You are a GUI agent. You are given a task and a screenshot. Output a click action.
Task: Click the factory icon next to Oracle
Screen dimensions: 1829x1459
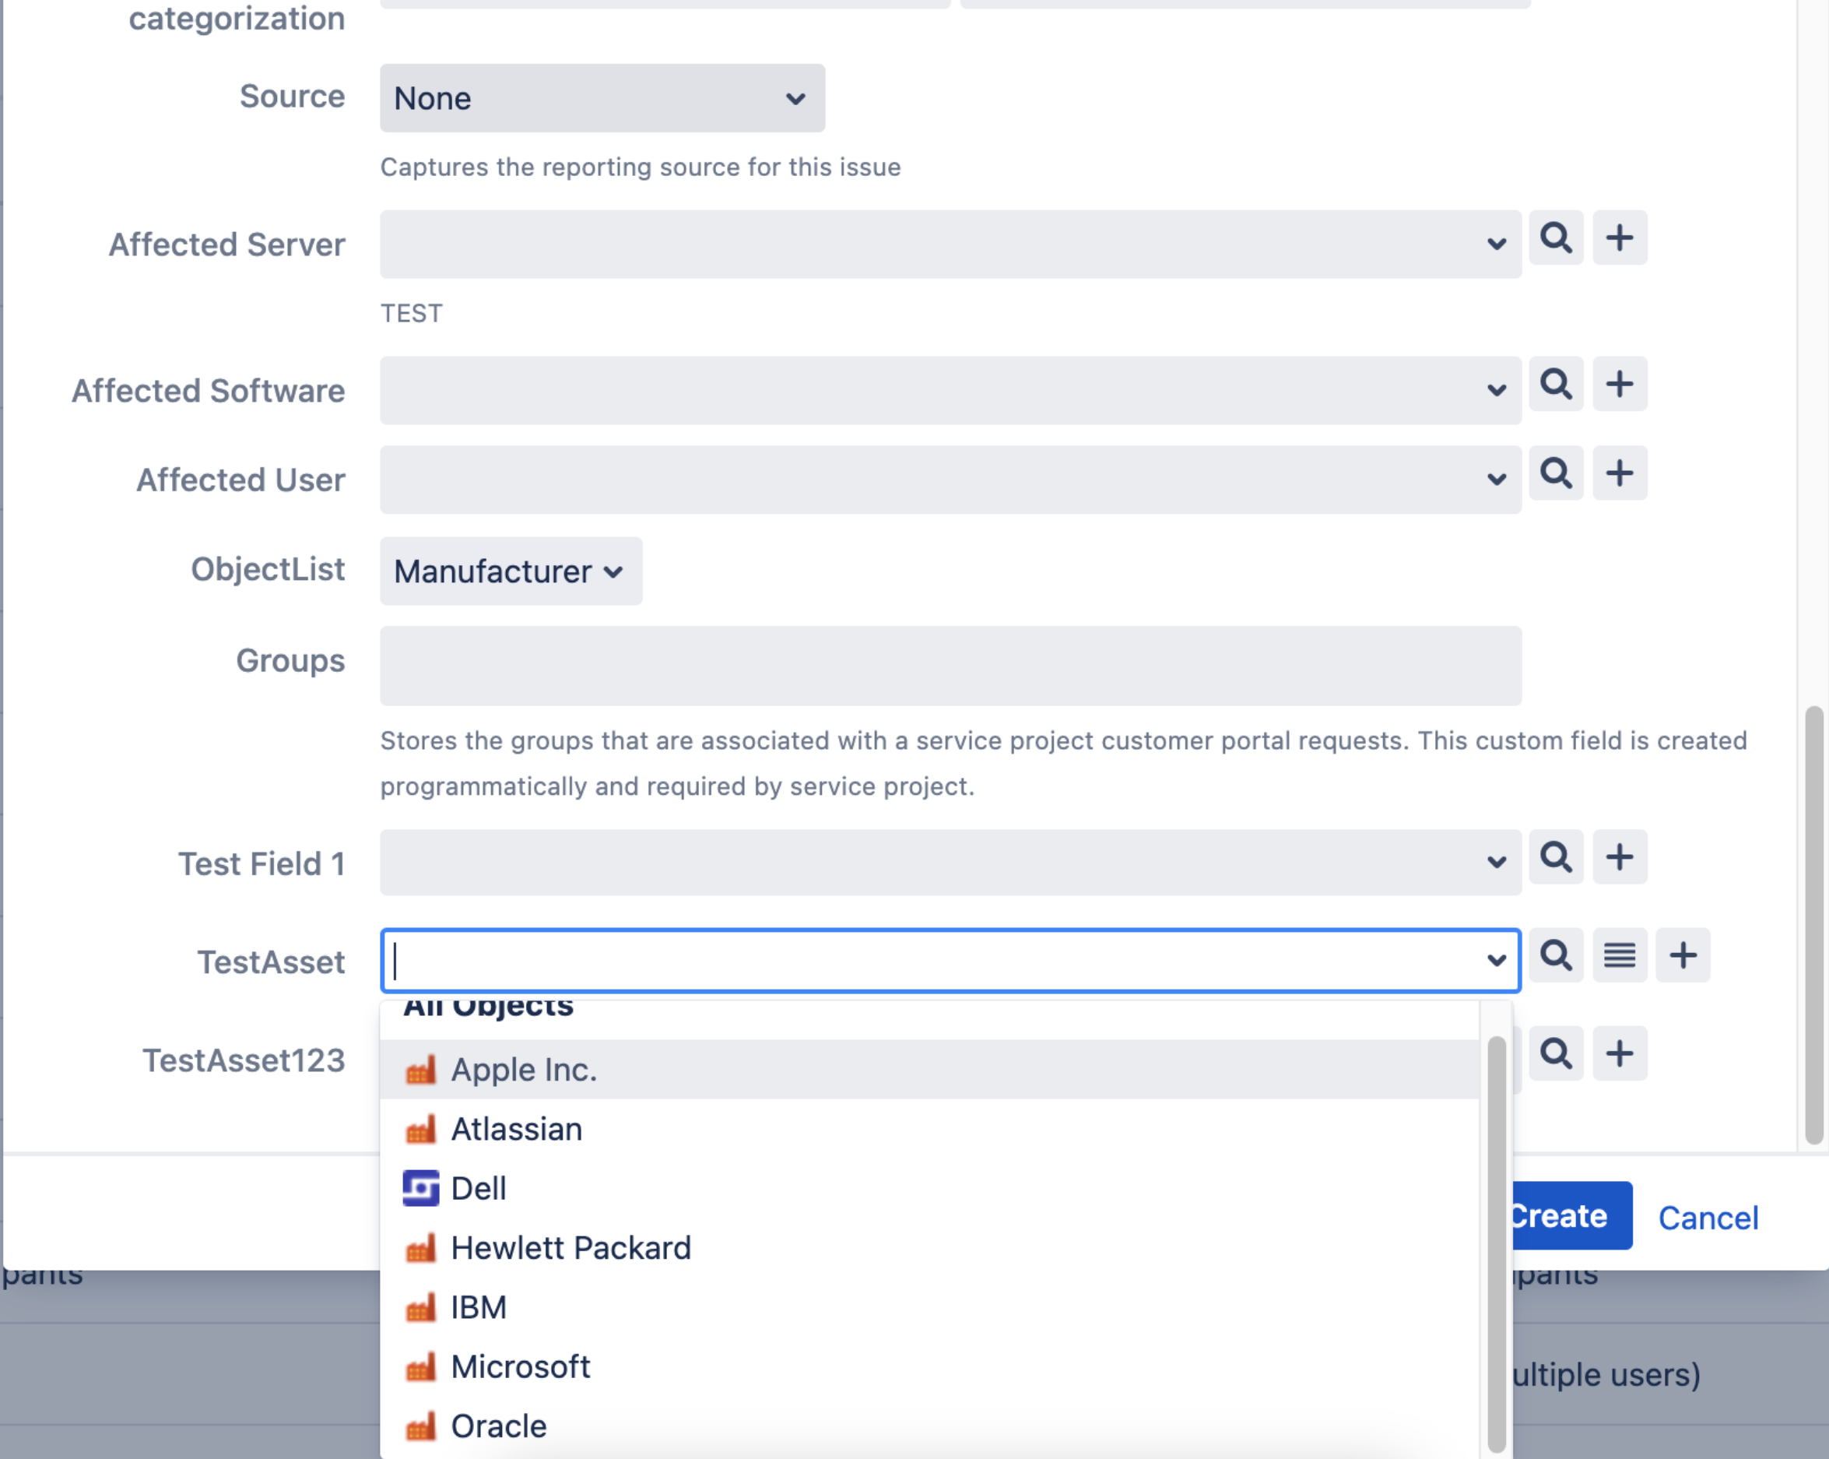coord(421,1426)
